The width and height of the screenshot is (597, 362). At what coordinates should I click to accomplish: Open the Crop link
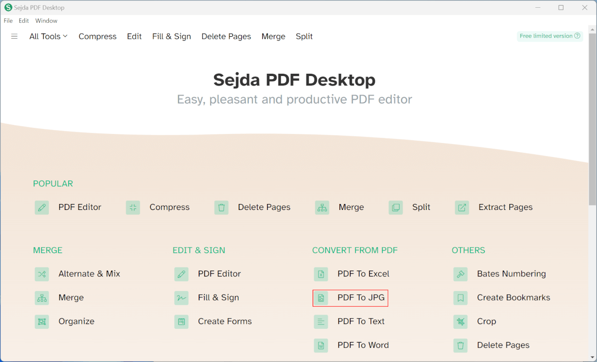click(x=487, y=321)
